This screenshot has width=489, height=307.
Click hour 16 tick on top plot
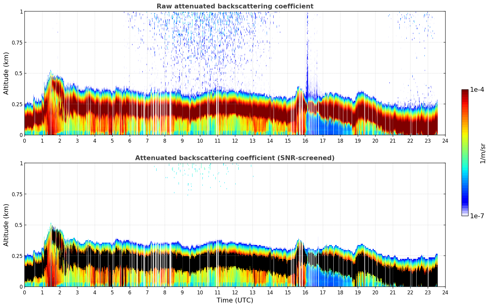(x=305, y=141)
